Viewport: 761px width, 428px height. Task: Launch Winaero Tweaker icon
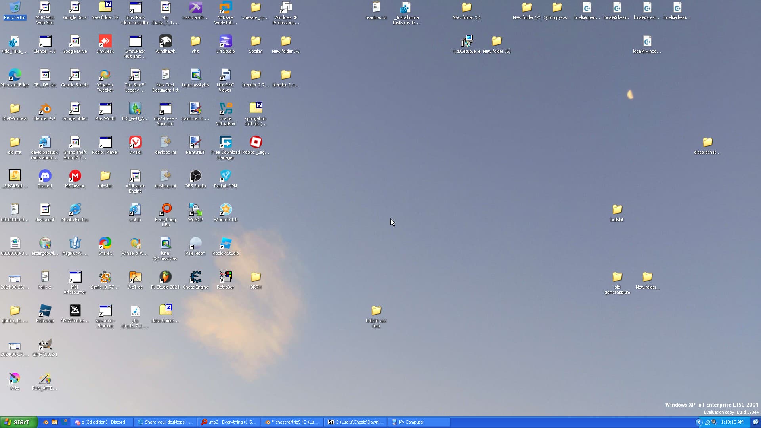coord(105,80)
